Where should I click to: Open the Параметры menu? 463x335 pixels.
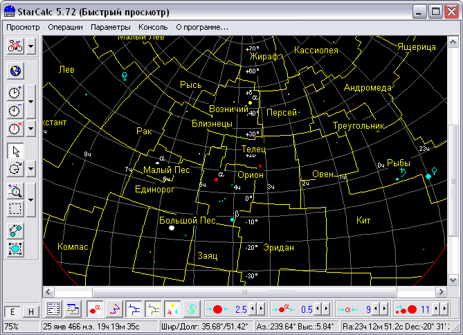pos(111,27)
